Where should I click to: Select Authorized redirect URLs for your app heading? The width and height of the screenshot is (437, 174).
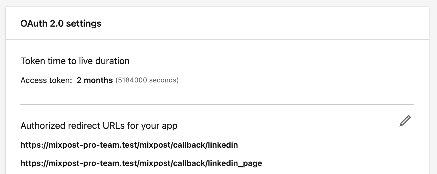[99, 126]
